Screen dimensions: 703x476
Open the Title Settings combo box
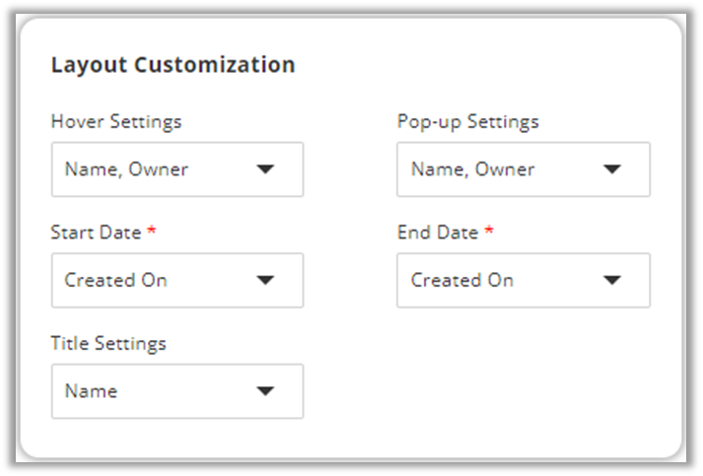pos(177,391)
